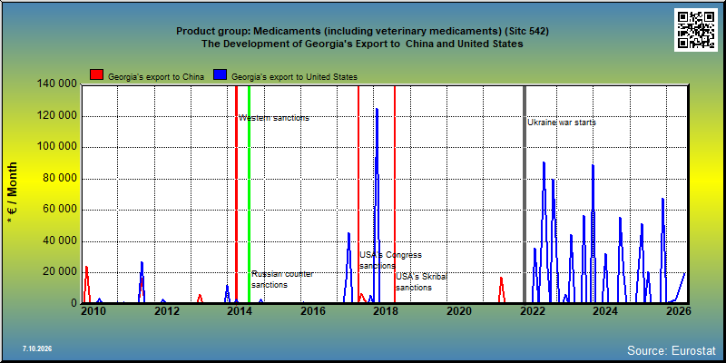Click the 2014 x-axis label
726x363 pixels.
[239, 310]
